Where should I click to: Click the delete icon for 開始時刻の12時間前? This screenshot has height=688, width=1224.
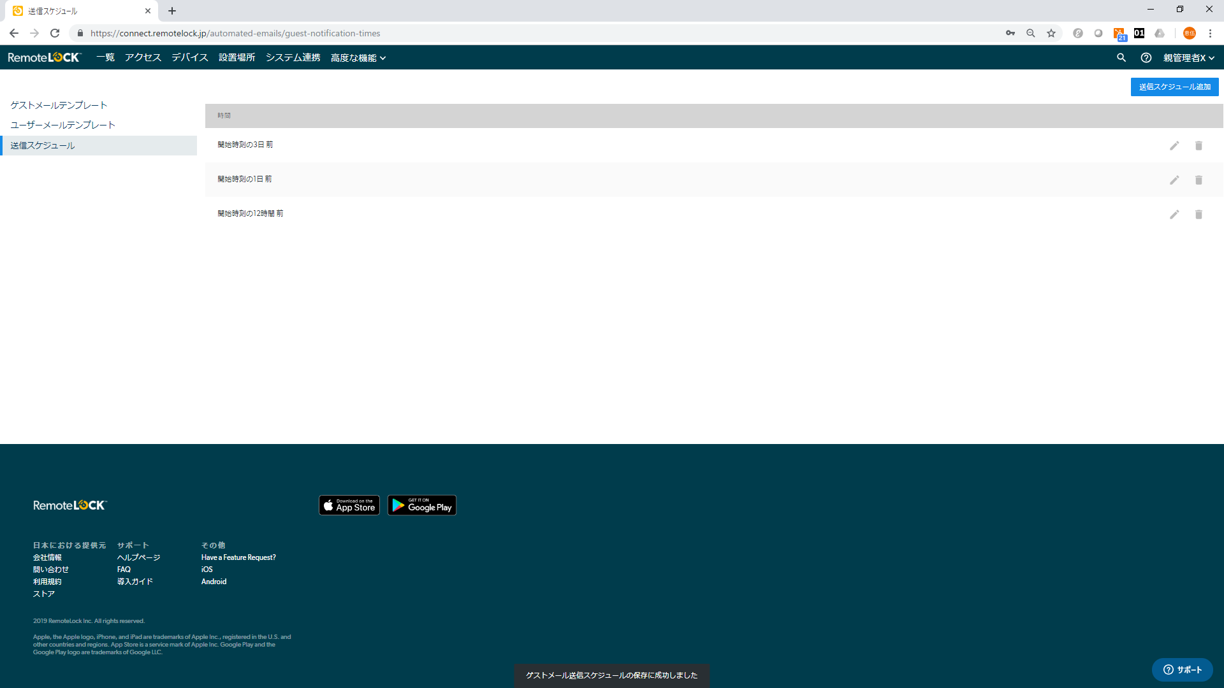point(1198,213)
